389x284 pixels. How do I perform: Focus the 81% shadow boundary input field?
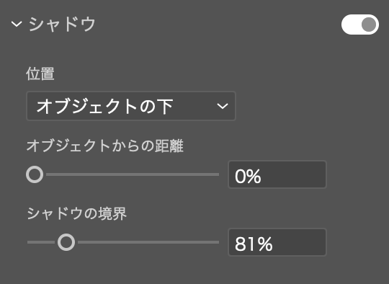click(x=277, y=242)
